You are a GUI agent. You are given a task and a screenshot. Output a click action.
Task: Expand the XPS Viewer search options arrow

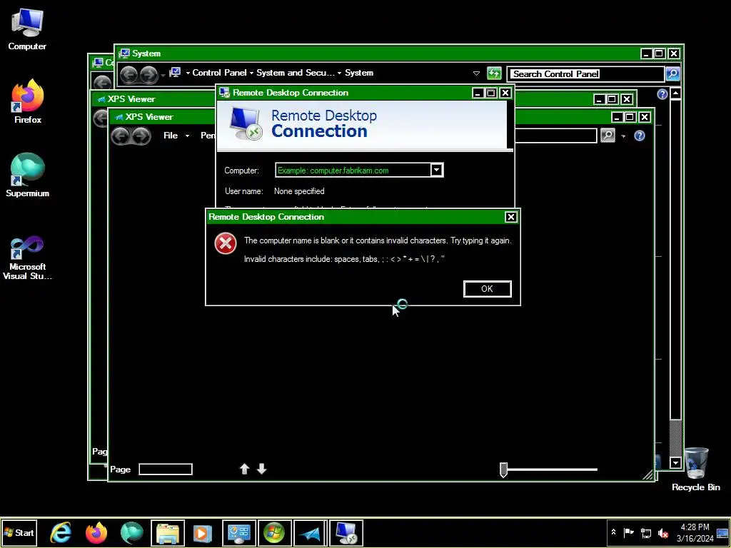click(623, 136)
